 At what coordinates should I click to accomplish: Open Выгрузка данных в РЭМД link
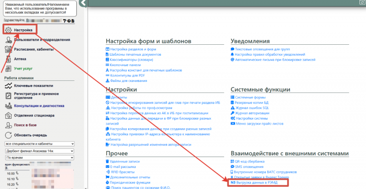pyautogui.click(x=257, y=183)
